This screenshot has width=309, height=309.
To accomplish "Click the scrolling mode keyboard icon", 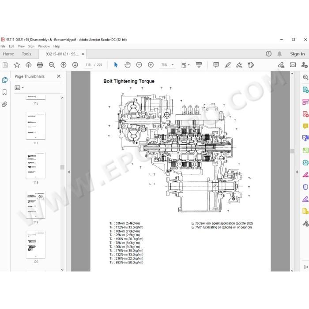I will click(199, 65).
